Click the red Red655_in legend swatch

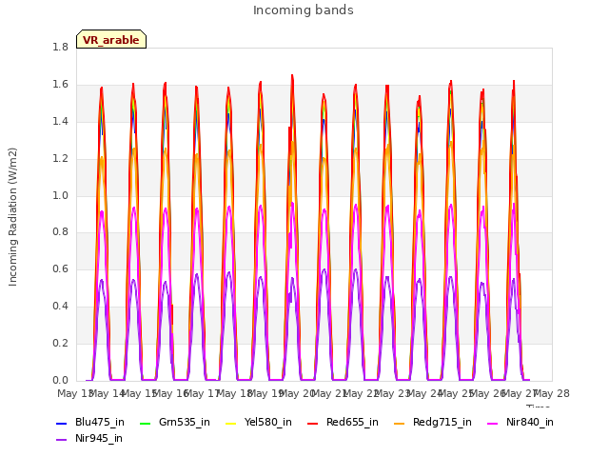pyautogui.click(x=313, y=423)
